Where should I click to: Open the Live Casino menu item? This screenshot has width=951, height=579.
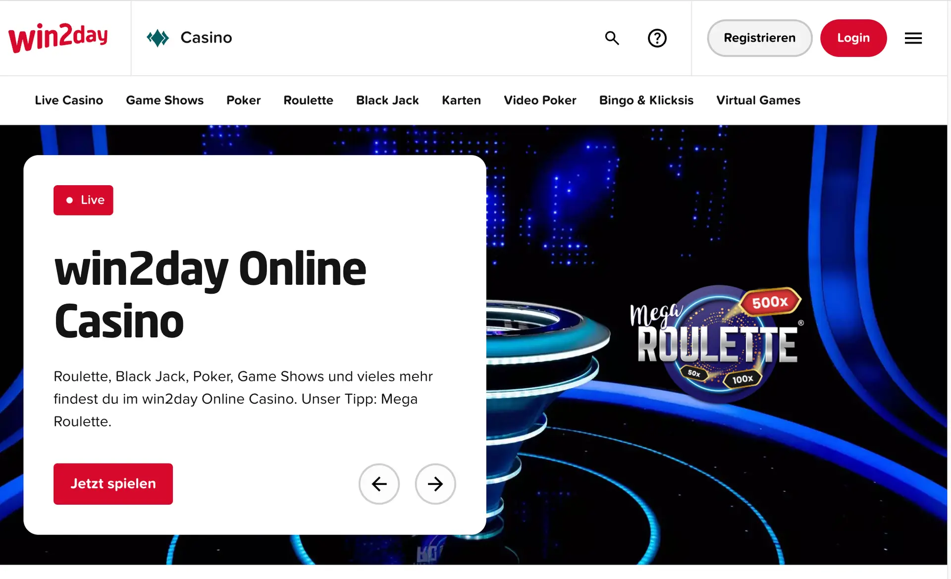(x=69, y=100)
